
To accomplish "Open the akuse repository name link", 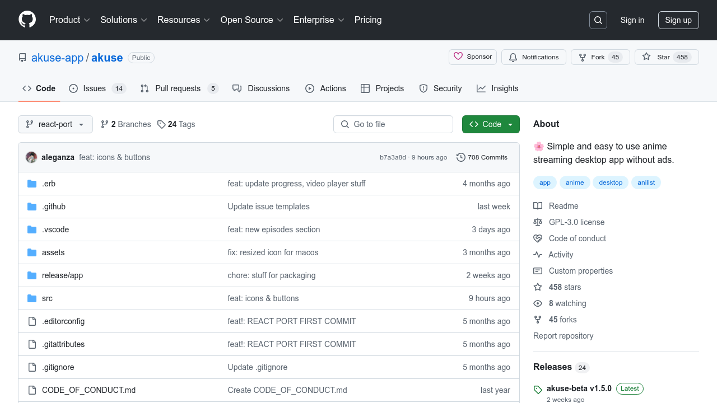I will pos(107,58).
